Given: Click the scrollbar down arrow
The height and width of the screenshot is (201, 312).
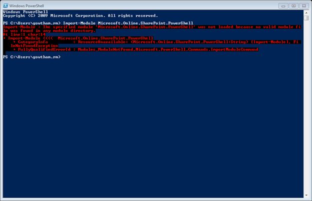Looking at the screenshot, I should (306, 194).
